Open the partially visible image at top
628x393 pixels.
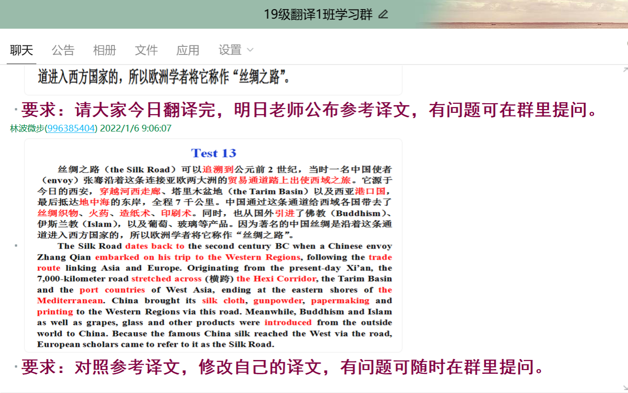tap(213, 79)
